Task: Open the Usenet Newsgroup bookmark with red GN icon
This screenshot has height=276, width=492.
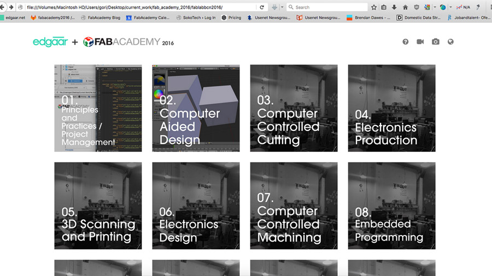Action: 319,18
